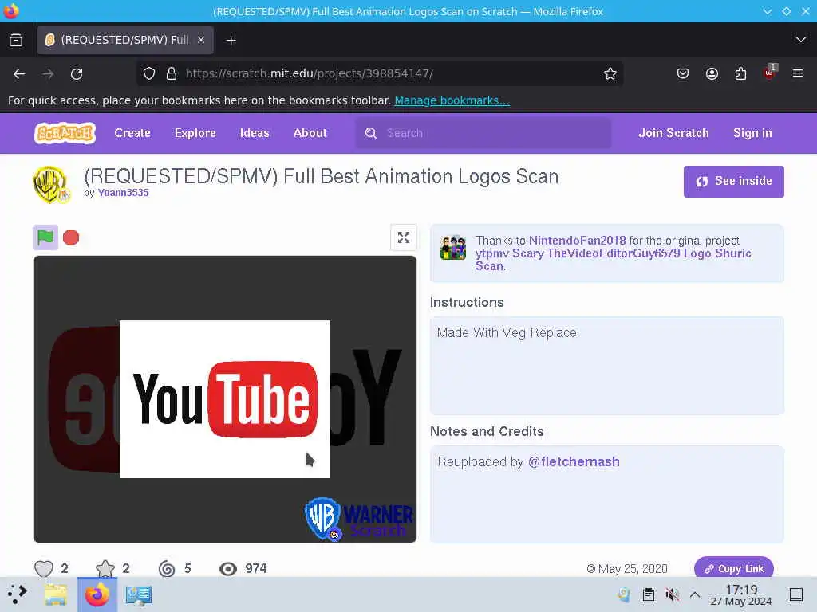Viewport: 817px width, 612px height.
Task: Toggle the muted volume tray icon
Action: [672, 594]
